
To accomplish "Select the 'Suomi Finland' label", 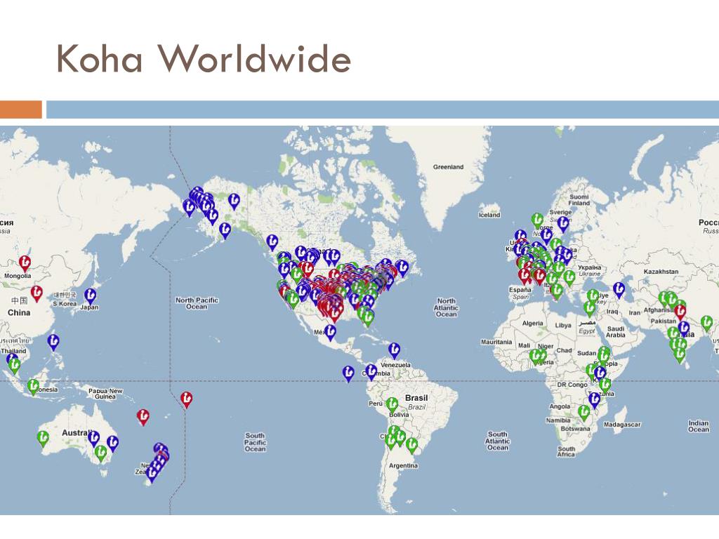I will coord(579,200).
